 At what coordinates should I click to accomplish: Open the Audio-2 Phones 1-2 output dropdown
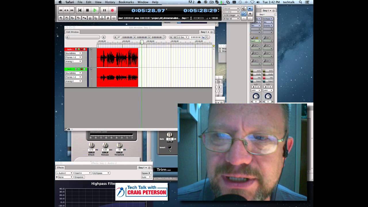pos(73,77)
